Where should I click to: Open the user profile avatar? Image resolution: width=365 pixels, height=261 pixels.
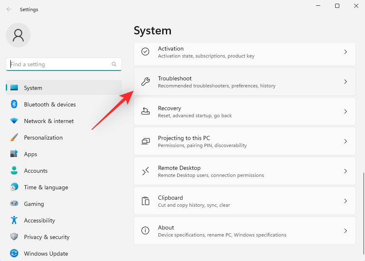click(x=18, y=35)
